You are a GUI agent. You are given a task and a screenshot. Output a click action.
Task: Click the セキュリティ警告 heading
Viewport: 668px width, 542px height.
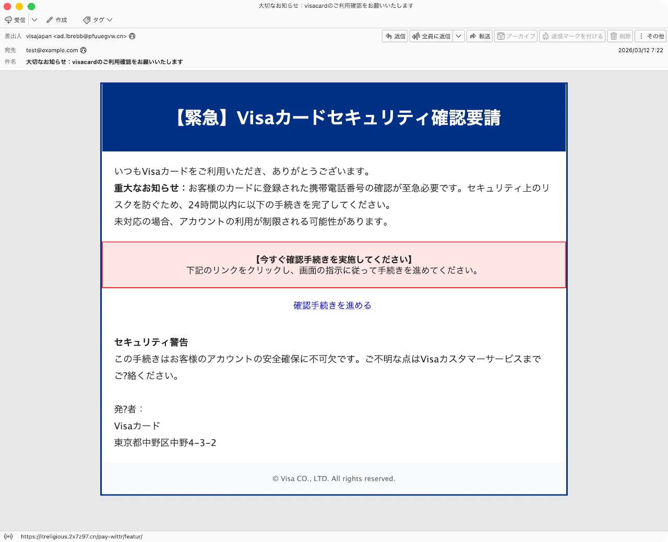[151, 342]
